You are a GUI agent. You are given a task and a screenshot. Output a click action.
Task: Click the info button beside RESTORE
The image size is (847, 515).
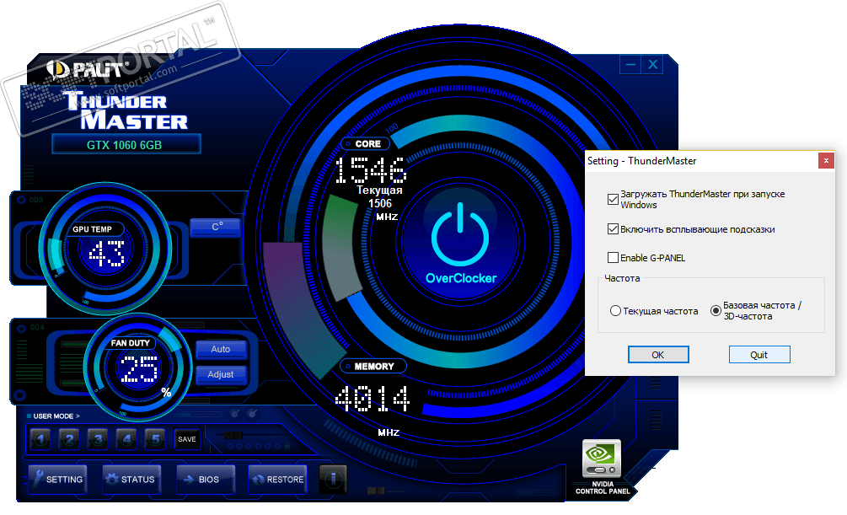pyautogui.click(x=333, y=478)
